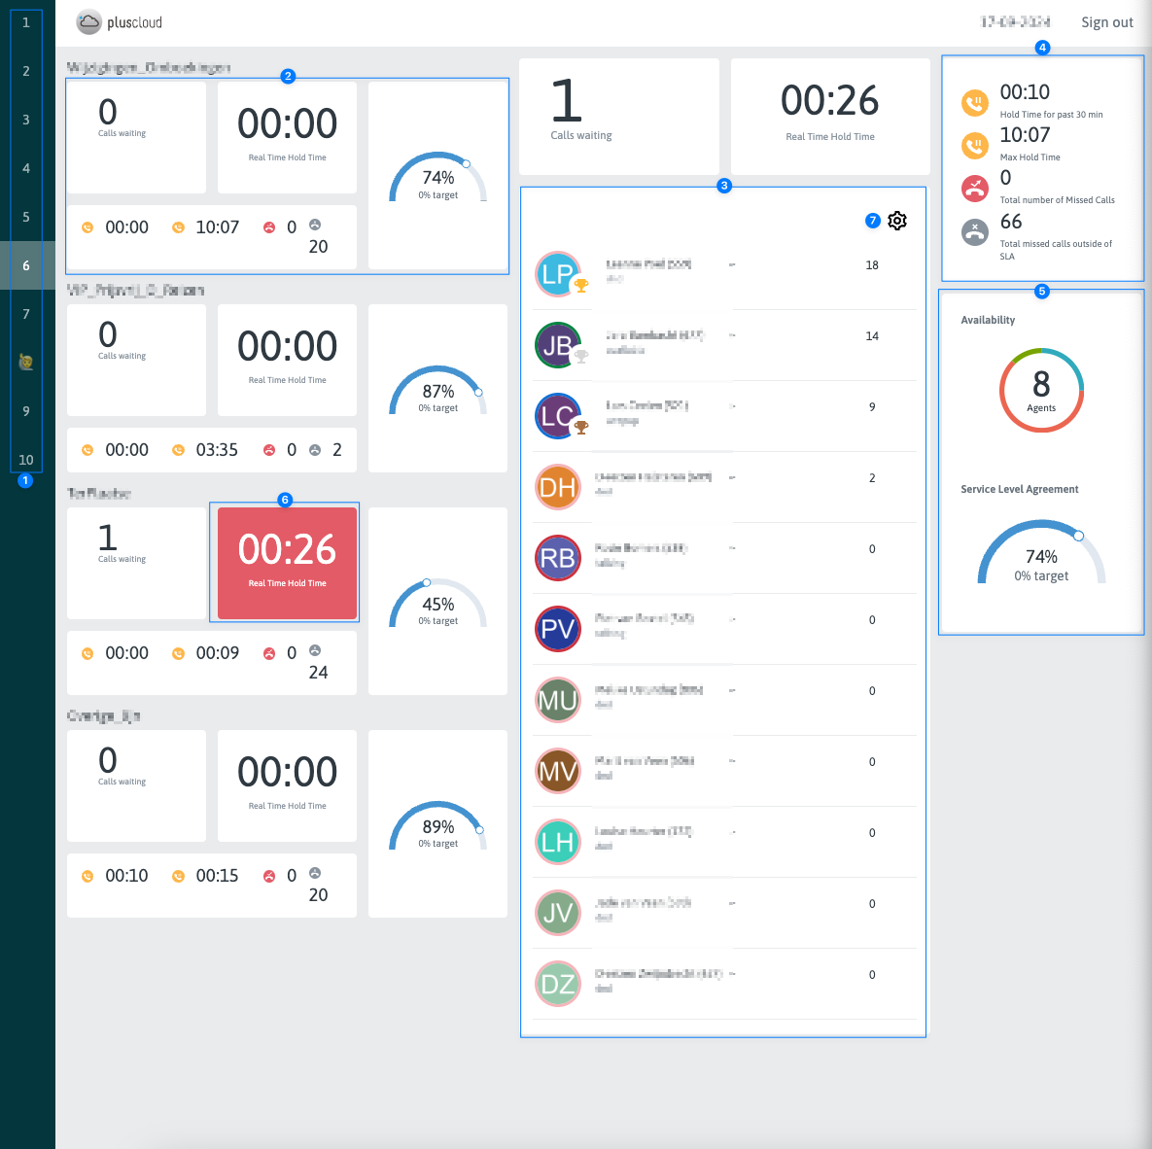This screenshot has height=1149, width=1152.
Task: Click the avatar icon in the left sidebar
Action: pyautogui.click(x=26, y=363)
